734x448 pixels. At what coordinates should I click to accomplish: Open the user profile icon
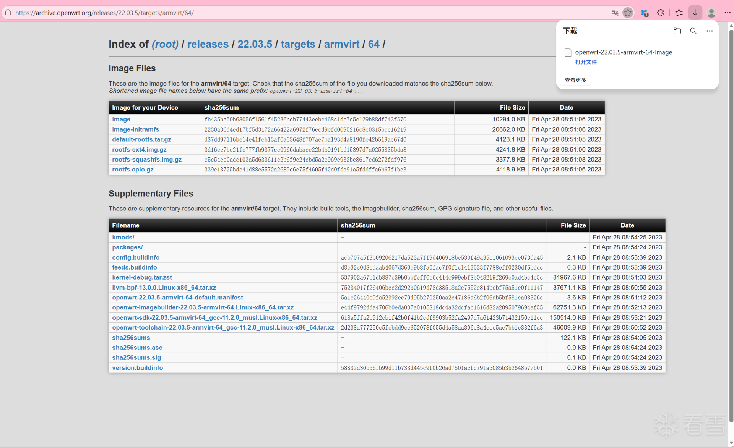tap(711, 13)
